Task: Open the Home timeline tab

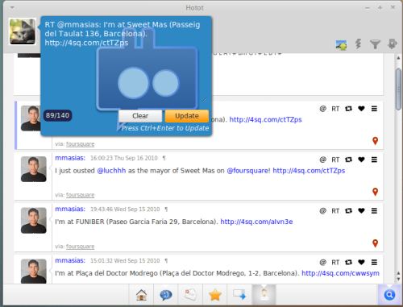Action: point(142,295)
